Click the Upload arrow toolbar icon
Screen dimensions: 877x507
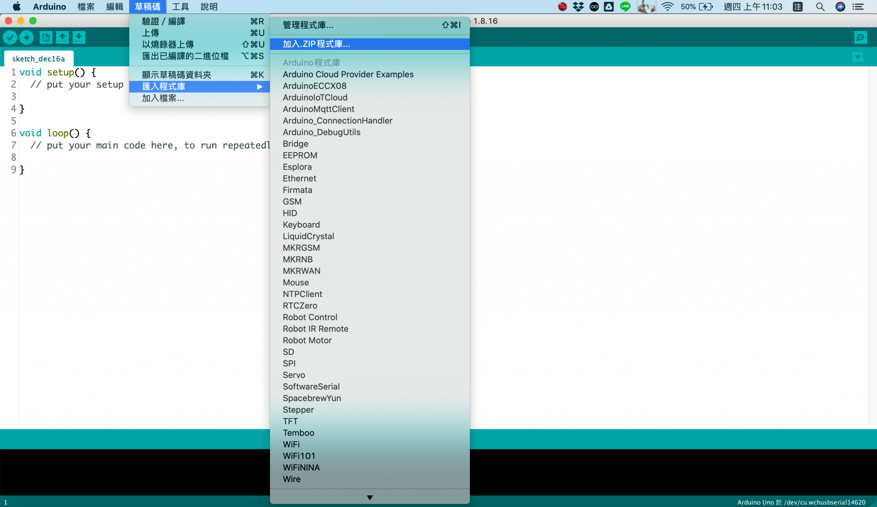point(26,37)
